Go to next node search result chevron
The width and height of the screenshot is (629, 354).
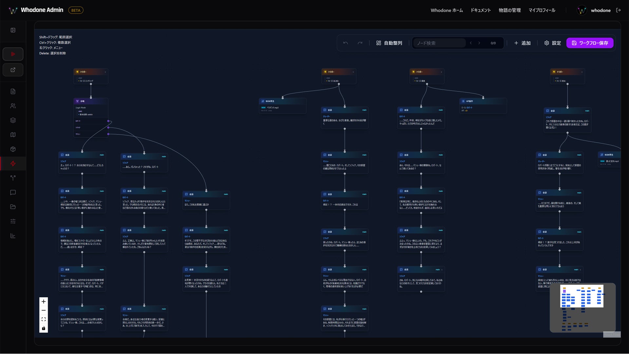tap(479, 43)
